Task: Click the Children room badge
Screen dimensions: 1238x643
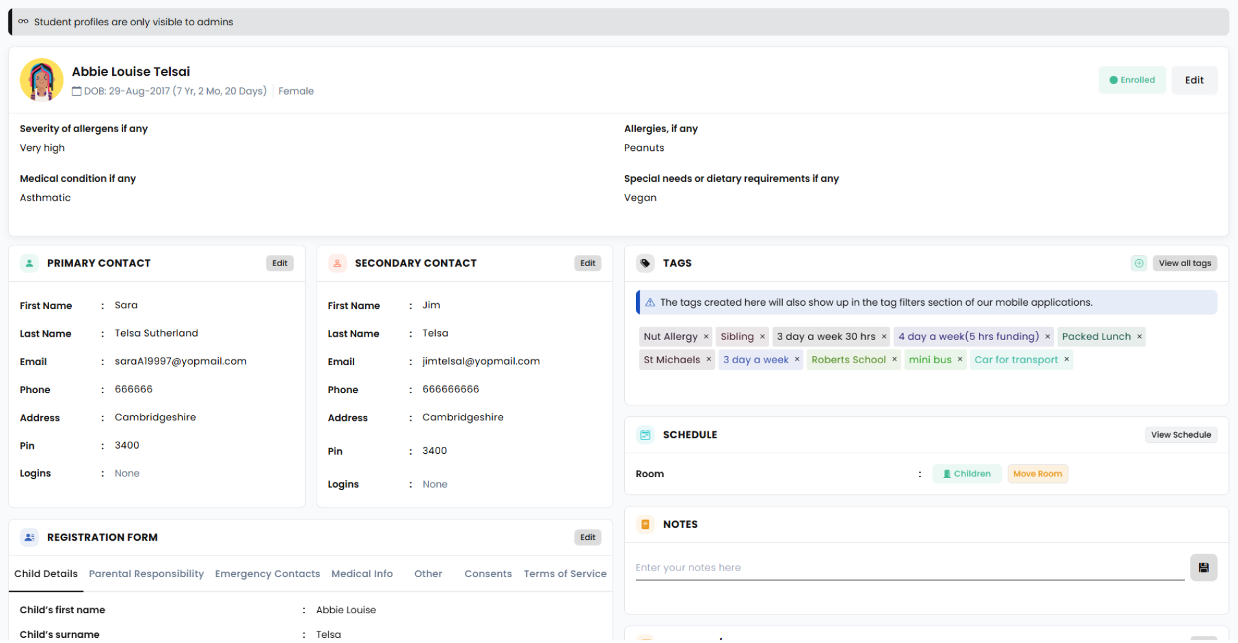Action: [967, 474]
